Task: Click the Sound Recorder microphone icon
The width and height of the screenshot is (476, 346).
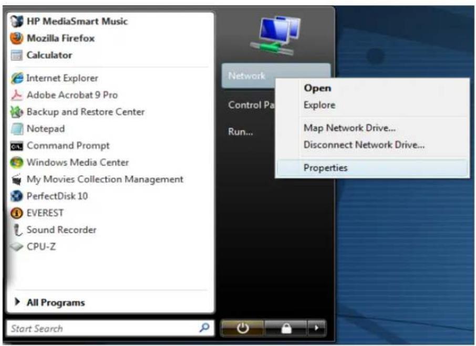Action: pos(18,230)
